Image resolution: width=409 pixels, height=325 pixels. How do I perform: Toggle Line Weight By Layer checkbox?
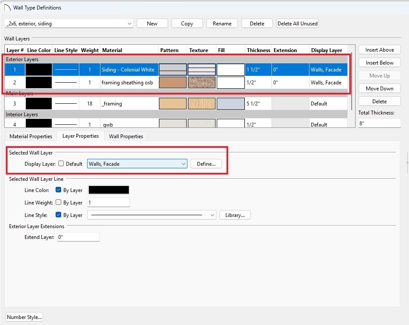coord(59,203)
